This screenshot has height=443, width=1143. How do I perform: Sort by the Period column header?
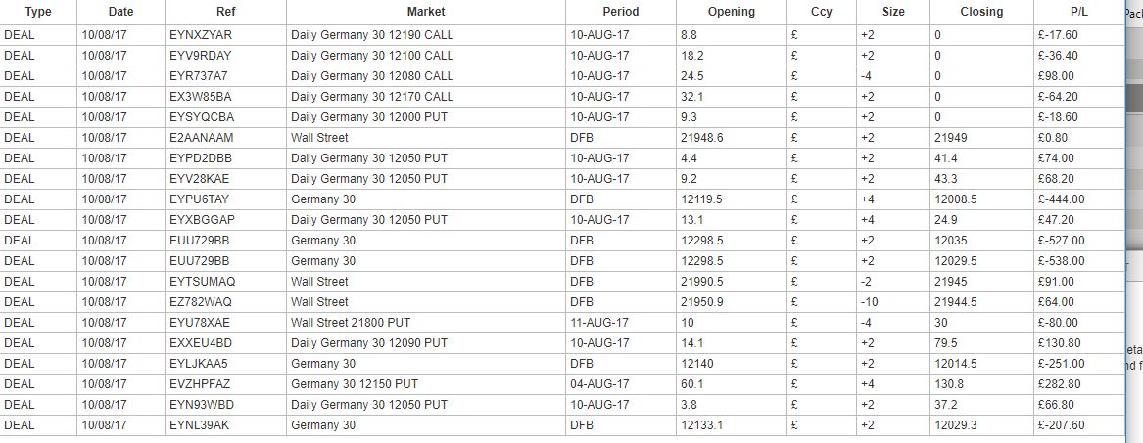[620, 12]
